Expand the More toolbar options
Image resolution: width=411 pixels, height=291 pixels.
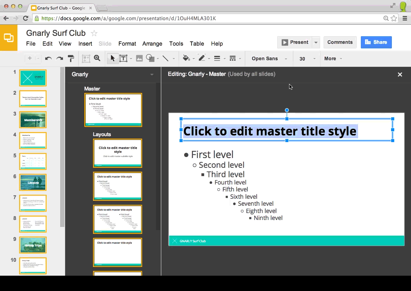pyautogui.click(x=333, y=58)
